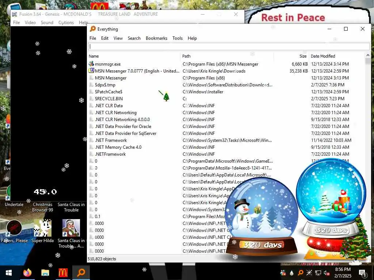The height and width of the screenshot is (280, 374).
Task: Click the water drop tray icon
Action: tap(291, 273)
